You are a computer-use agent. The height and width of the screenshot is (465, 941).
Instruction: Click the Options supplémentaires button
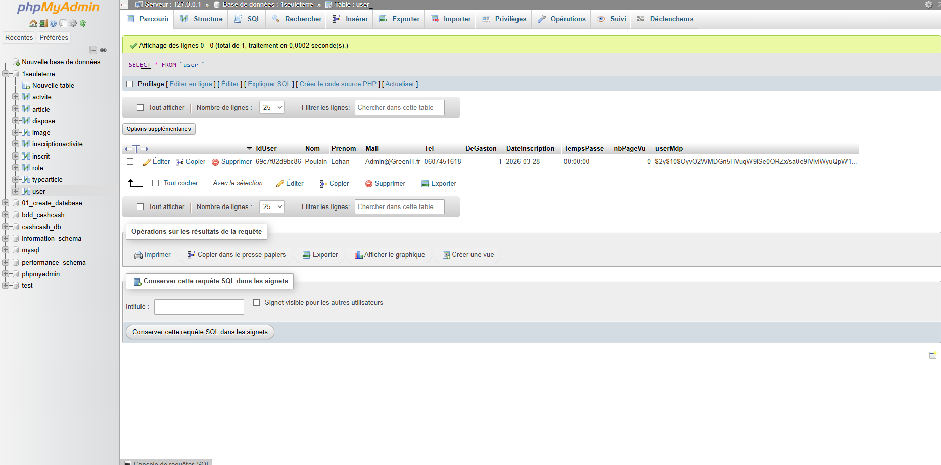[159, 129]
